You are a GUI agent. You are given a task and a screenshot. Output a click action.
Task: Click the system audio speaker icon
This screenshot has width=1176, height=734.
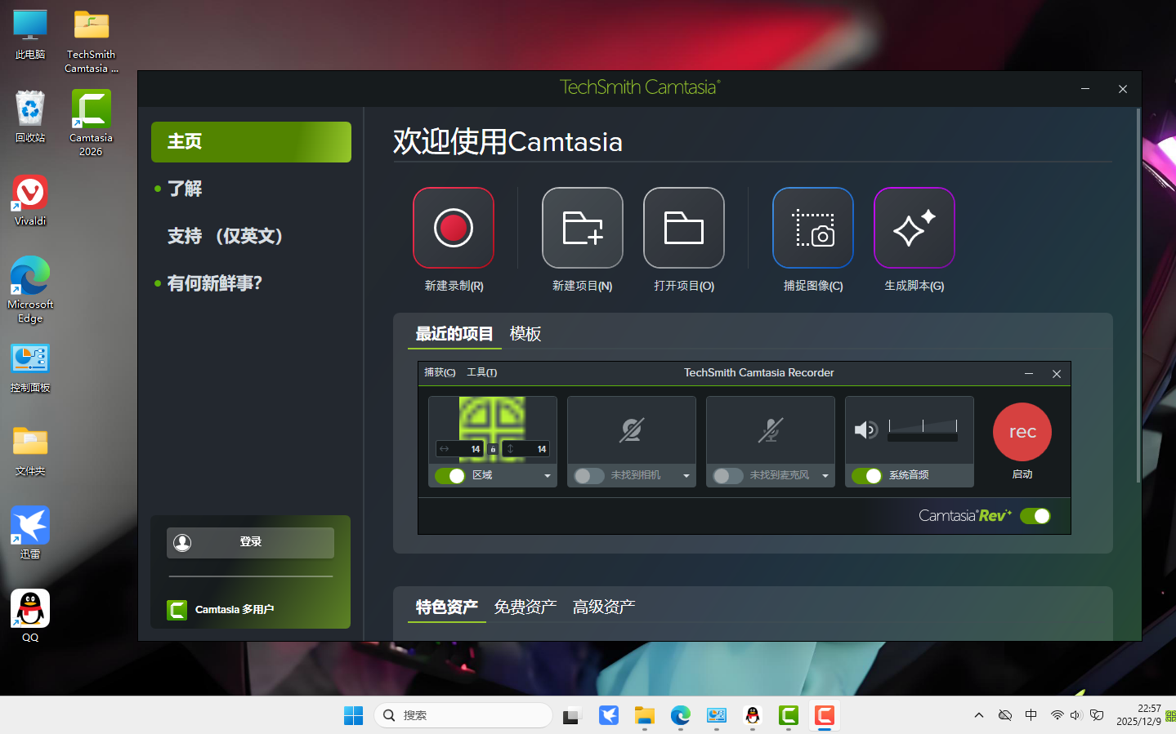(x=865, y=429)
